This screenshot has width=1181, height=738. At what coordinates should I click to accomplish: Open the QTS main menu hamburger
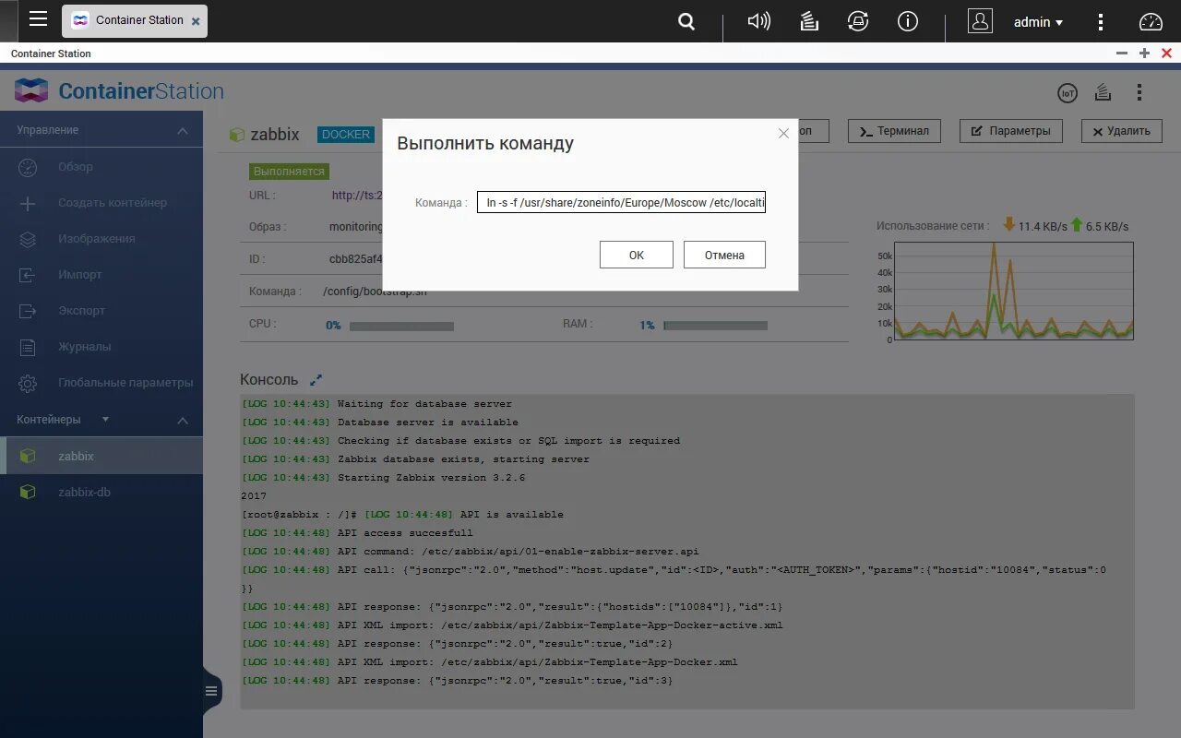(38, 19)
